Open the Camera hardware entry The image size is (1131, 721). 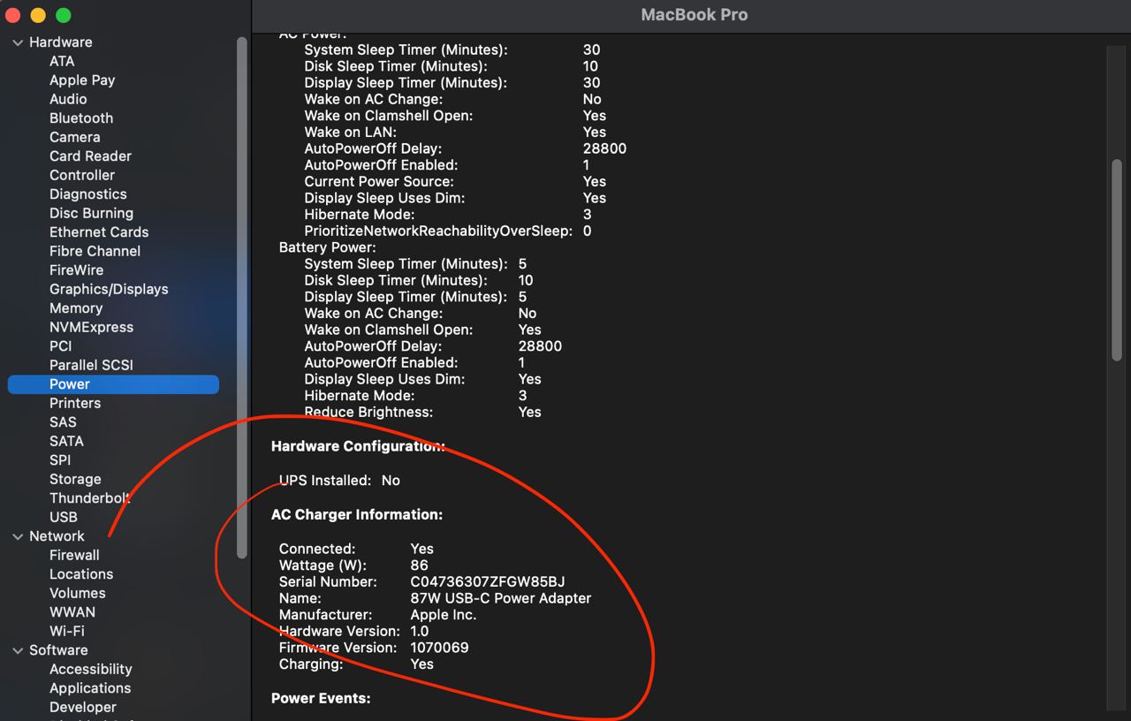tap(75, 137)
